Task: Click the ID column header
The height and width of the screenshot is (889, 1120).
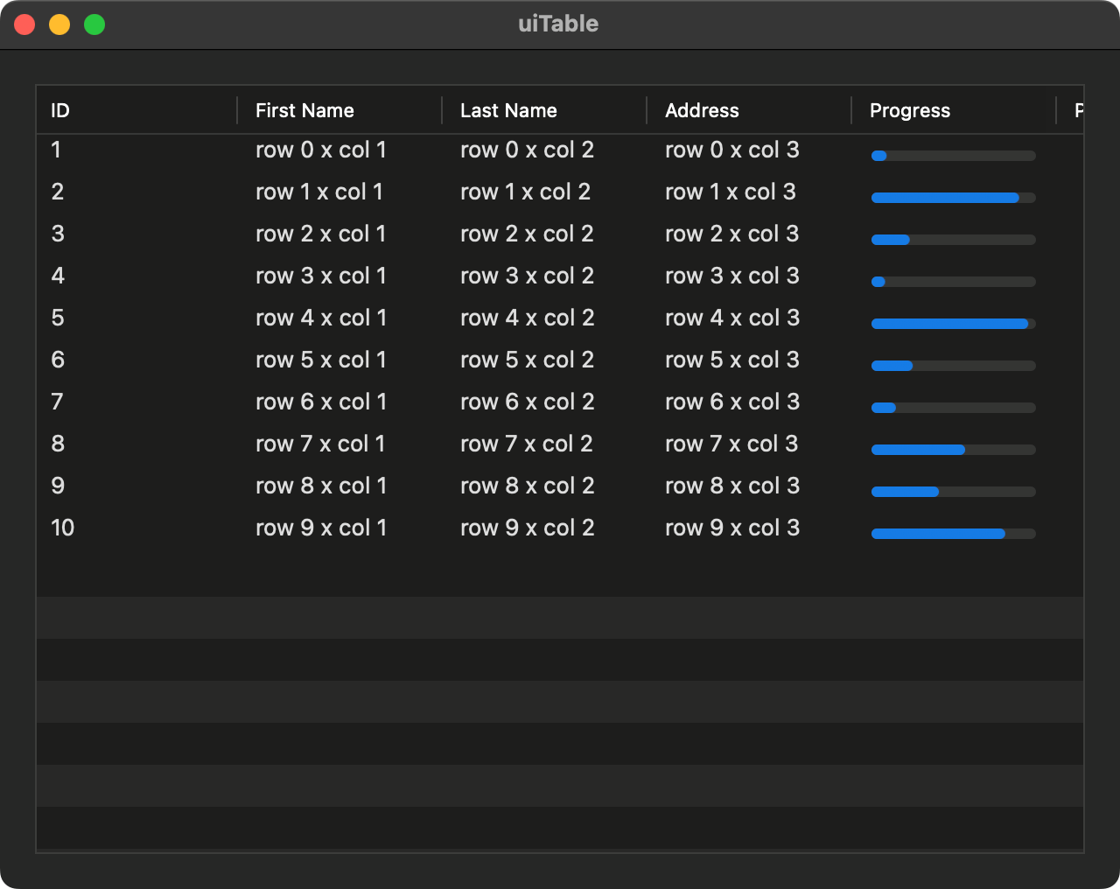Action: (x=59, y=110)
